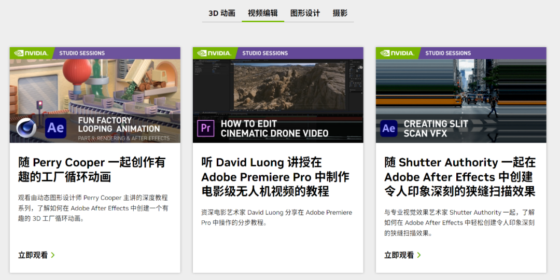Open the How to Edit Cinematic Drone Video thumbnail

coord(278,95)
